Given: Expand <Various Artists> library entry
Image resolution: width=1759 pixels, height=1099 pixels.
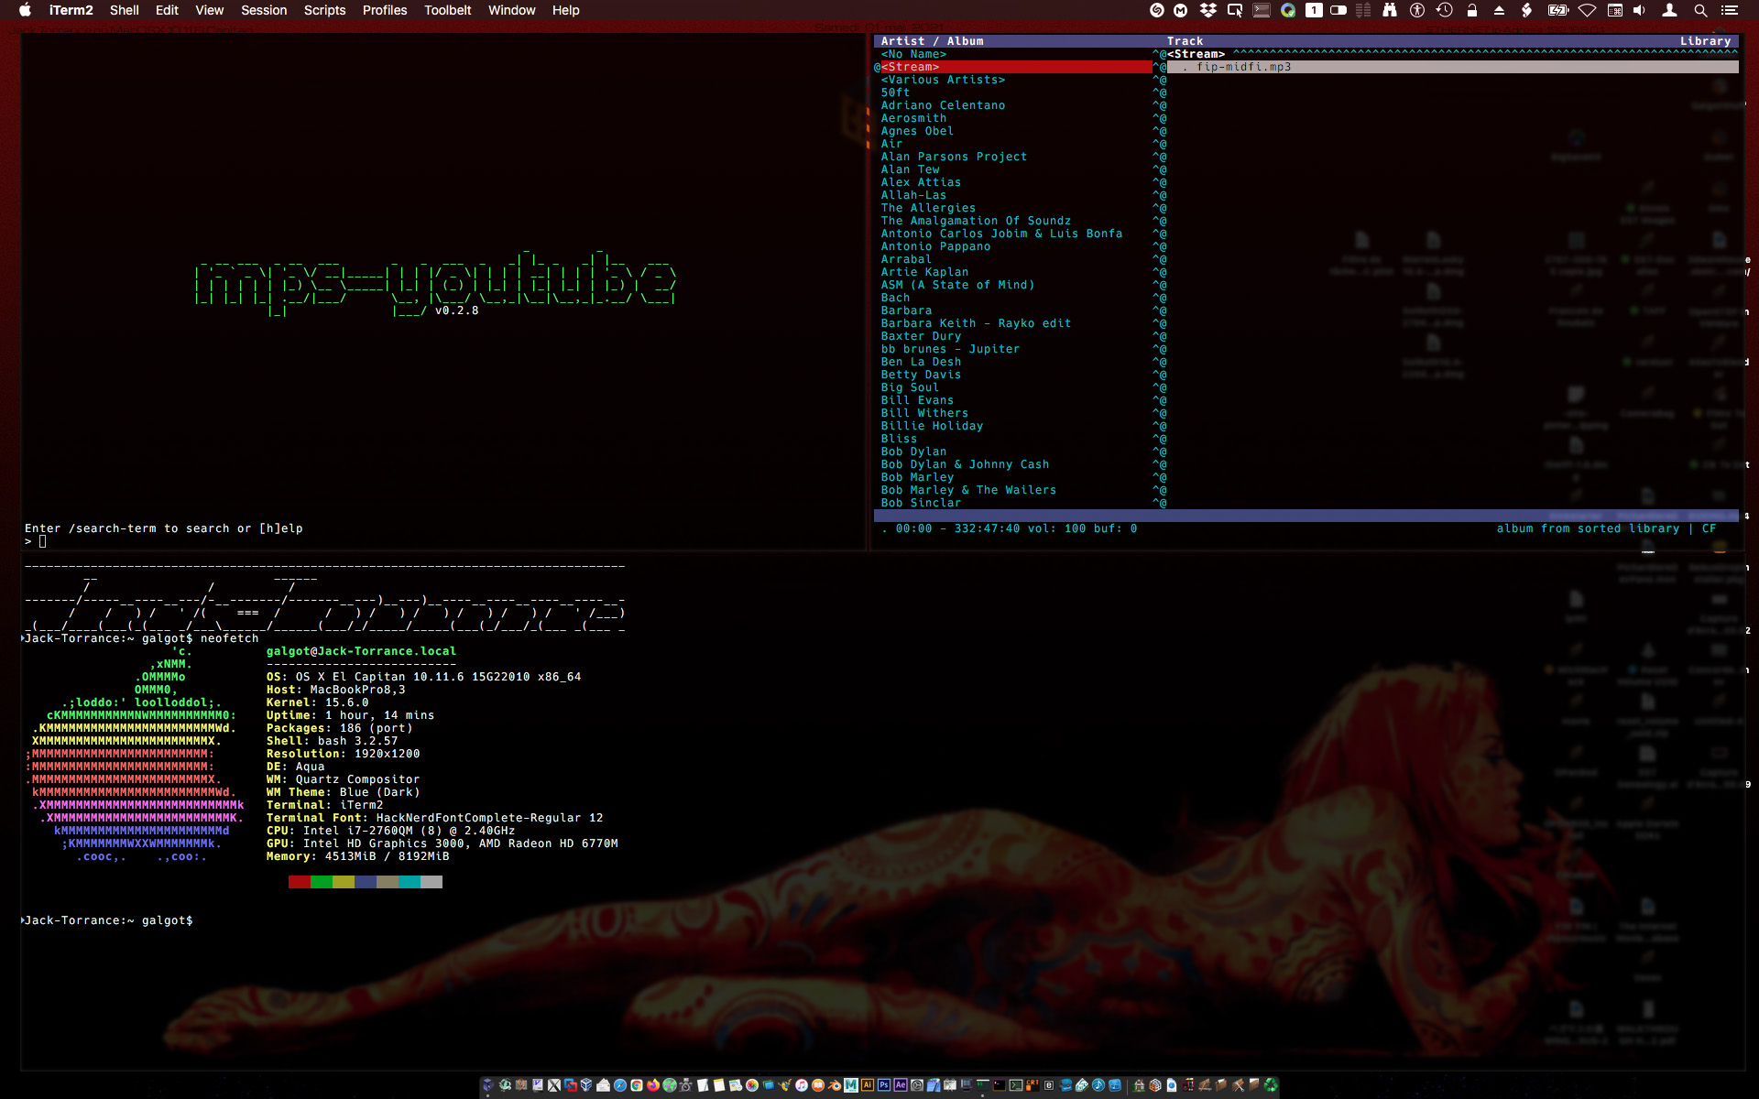Looking at the screenshot, I should tap(943, 80).
